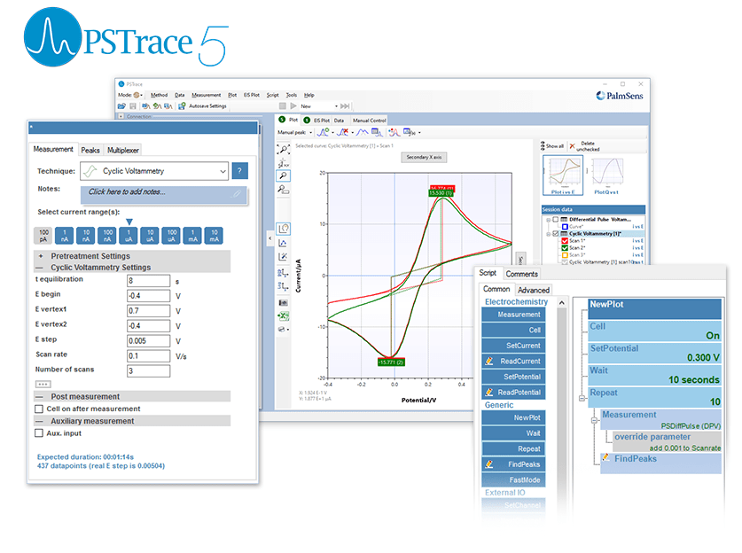This screenshot has height=553, width=742.
Task: Click the plot screenshot image icon
Action: (x=283, y=303)
